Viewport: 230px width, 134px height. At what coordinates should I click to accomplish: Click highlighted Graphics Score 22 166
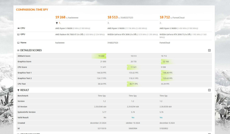click(x=166, y=62)
